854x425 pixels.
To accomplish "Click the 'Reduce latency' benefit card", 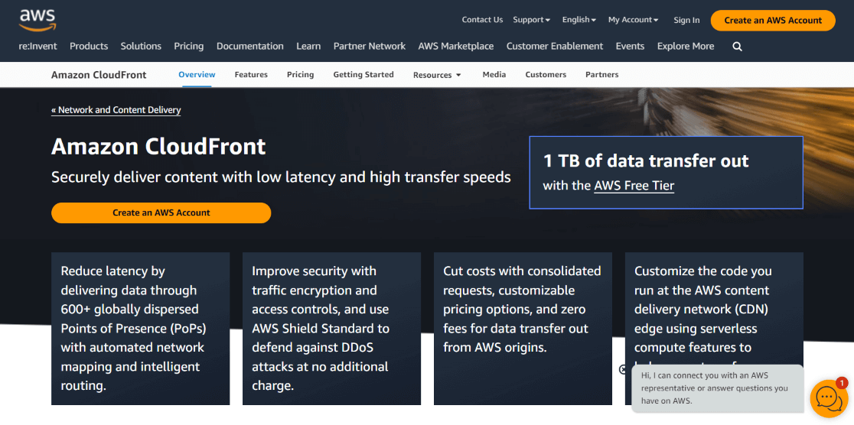I will [x=141, y=329].
